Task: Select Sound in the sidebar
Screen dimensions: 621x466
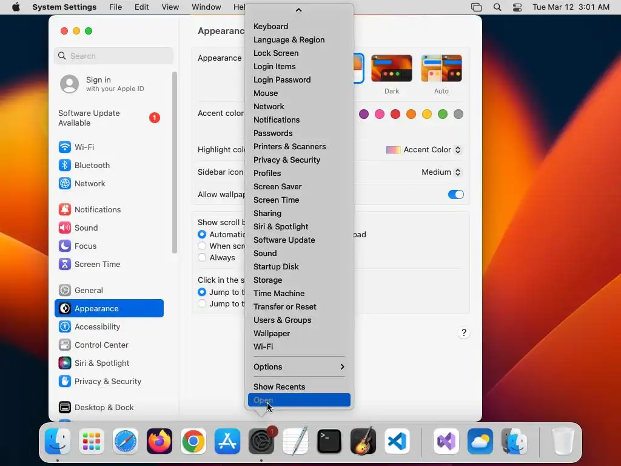Action: (x=109, y=228)
